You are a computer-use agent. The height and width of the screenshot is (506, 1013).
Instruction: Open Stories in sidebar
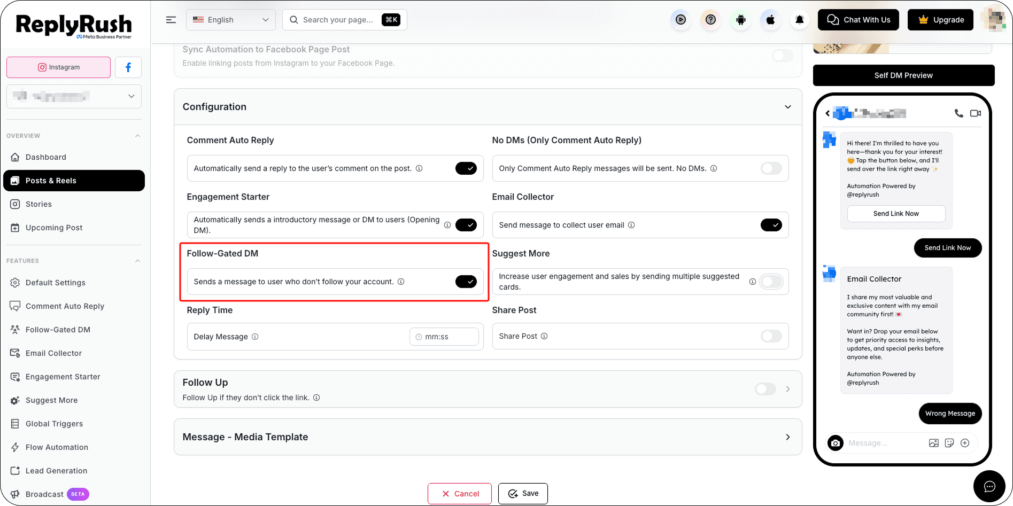click(x=74, y=204)
